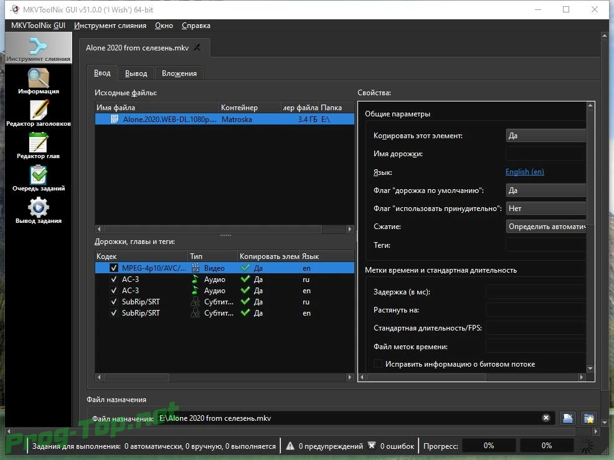
Task: Open the Информация tool in sidebar
Action: 39,81
